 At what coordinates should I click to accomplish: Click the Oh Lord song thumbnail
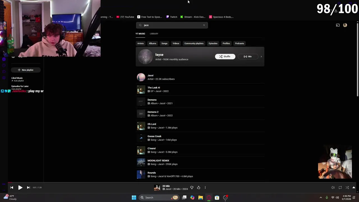tap(141, 126)
